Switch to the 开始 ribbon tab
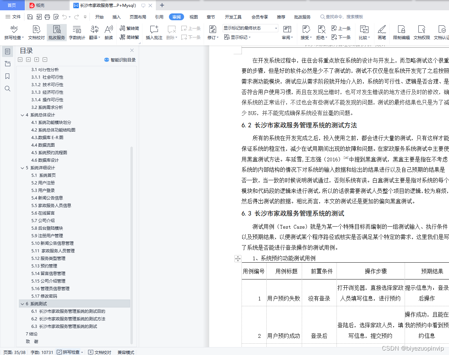The height and width of the screenshot is (355, 449). click(99, 17)
